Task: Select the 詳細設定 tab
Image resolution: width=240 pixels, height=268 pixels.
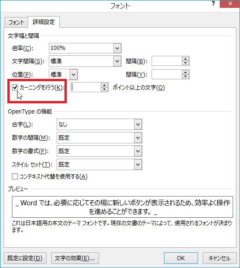Action: click(44, 22)
